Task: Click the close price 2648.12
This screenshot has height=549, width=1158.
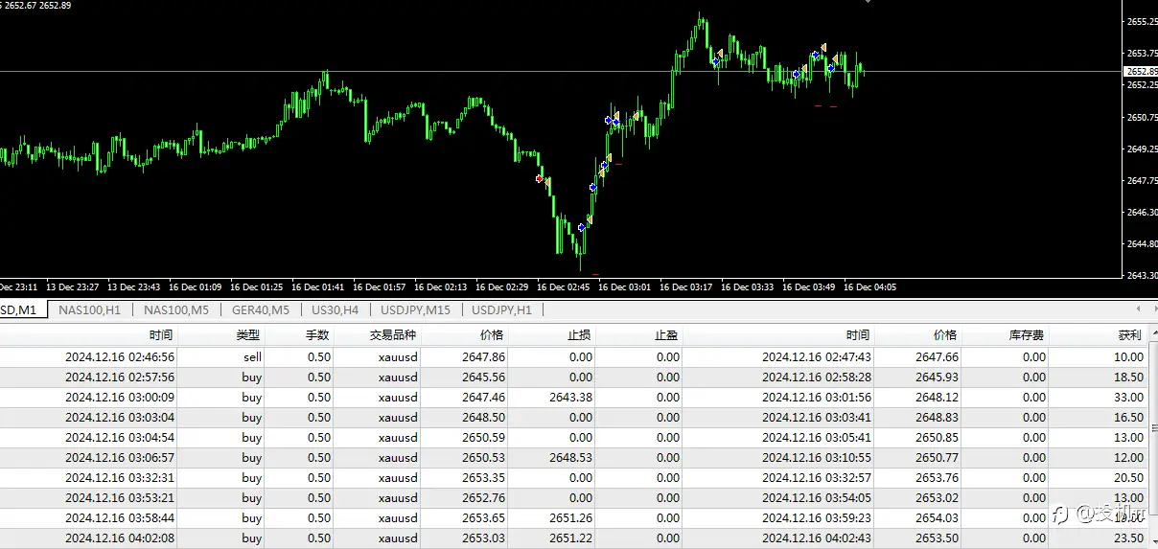Action: (x=937, y=397)
